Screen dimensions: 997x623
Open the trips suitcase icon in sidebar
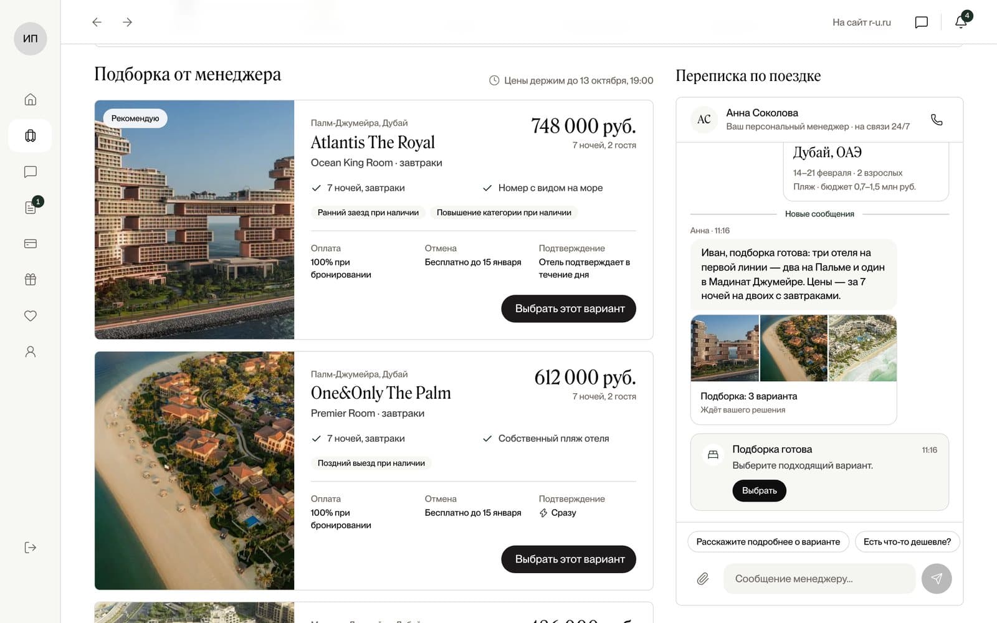click(x=30, y=136)
